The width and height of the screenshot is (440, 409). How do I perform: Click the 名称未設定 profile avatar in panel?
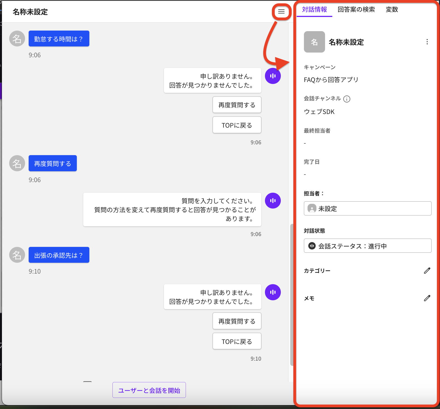click(x=314, y=42)
